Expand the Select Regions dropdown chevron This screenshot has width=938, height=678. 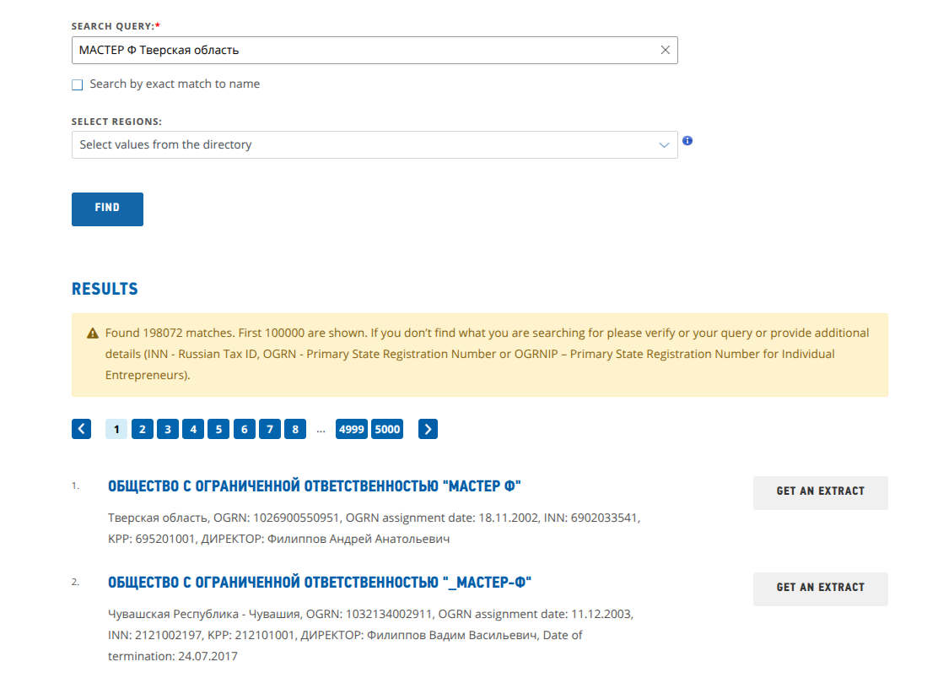coord(663,145)
